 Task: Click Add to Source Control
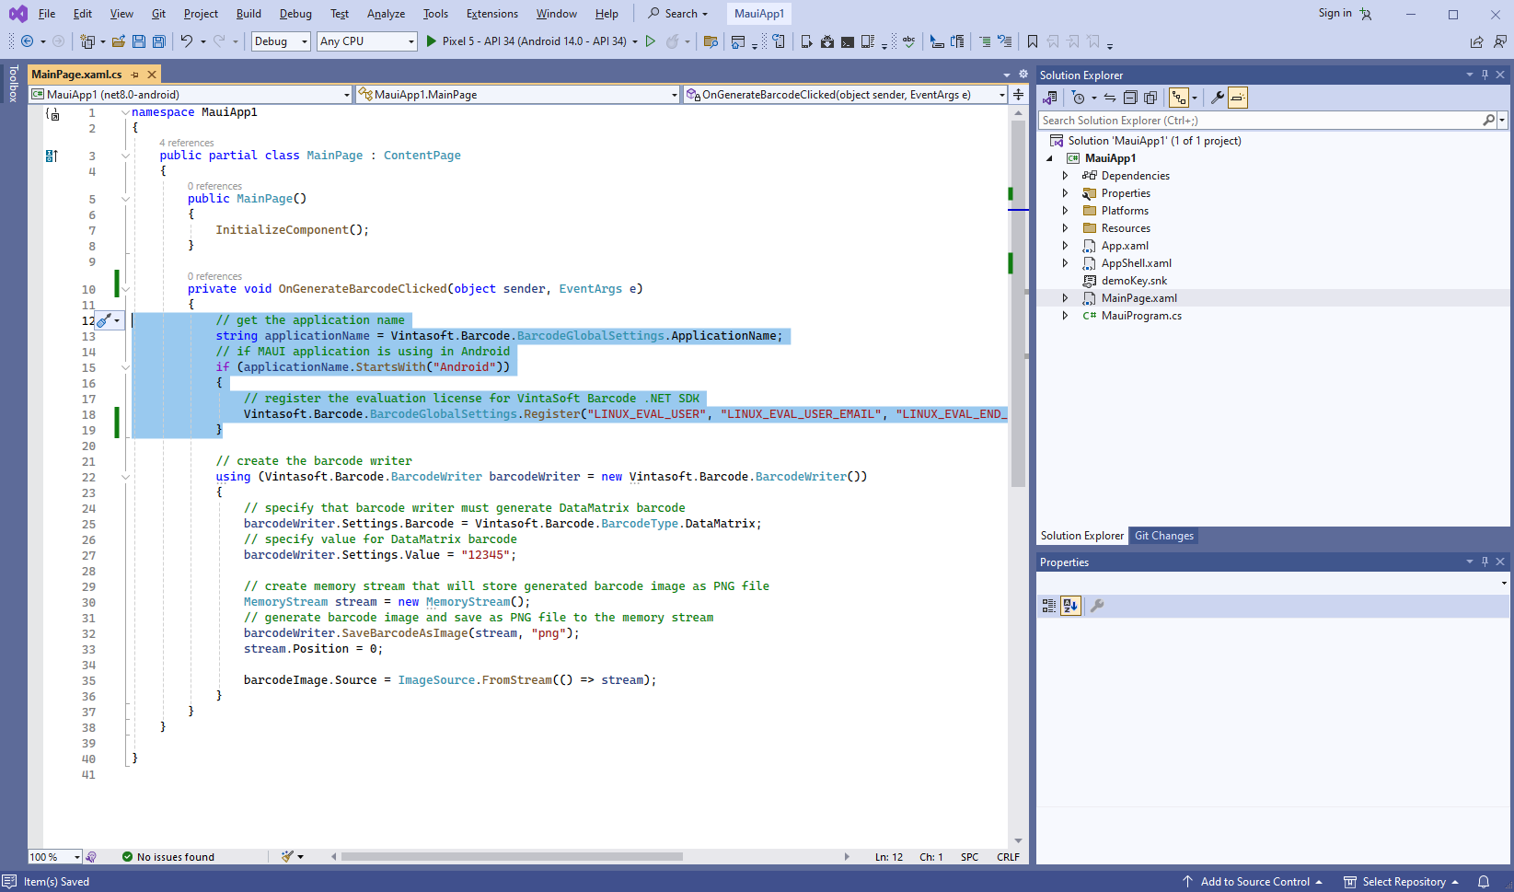pyautogui.click(x=1254, y=882)
